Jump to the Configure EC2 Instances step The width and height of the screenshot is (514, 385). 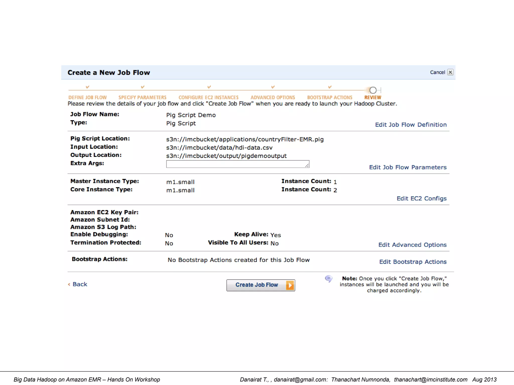(208, 98)
